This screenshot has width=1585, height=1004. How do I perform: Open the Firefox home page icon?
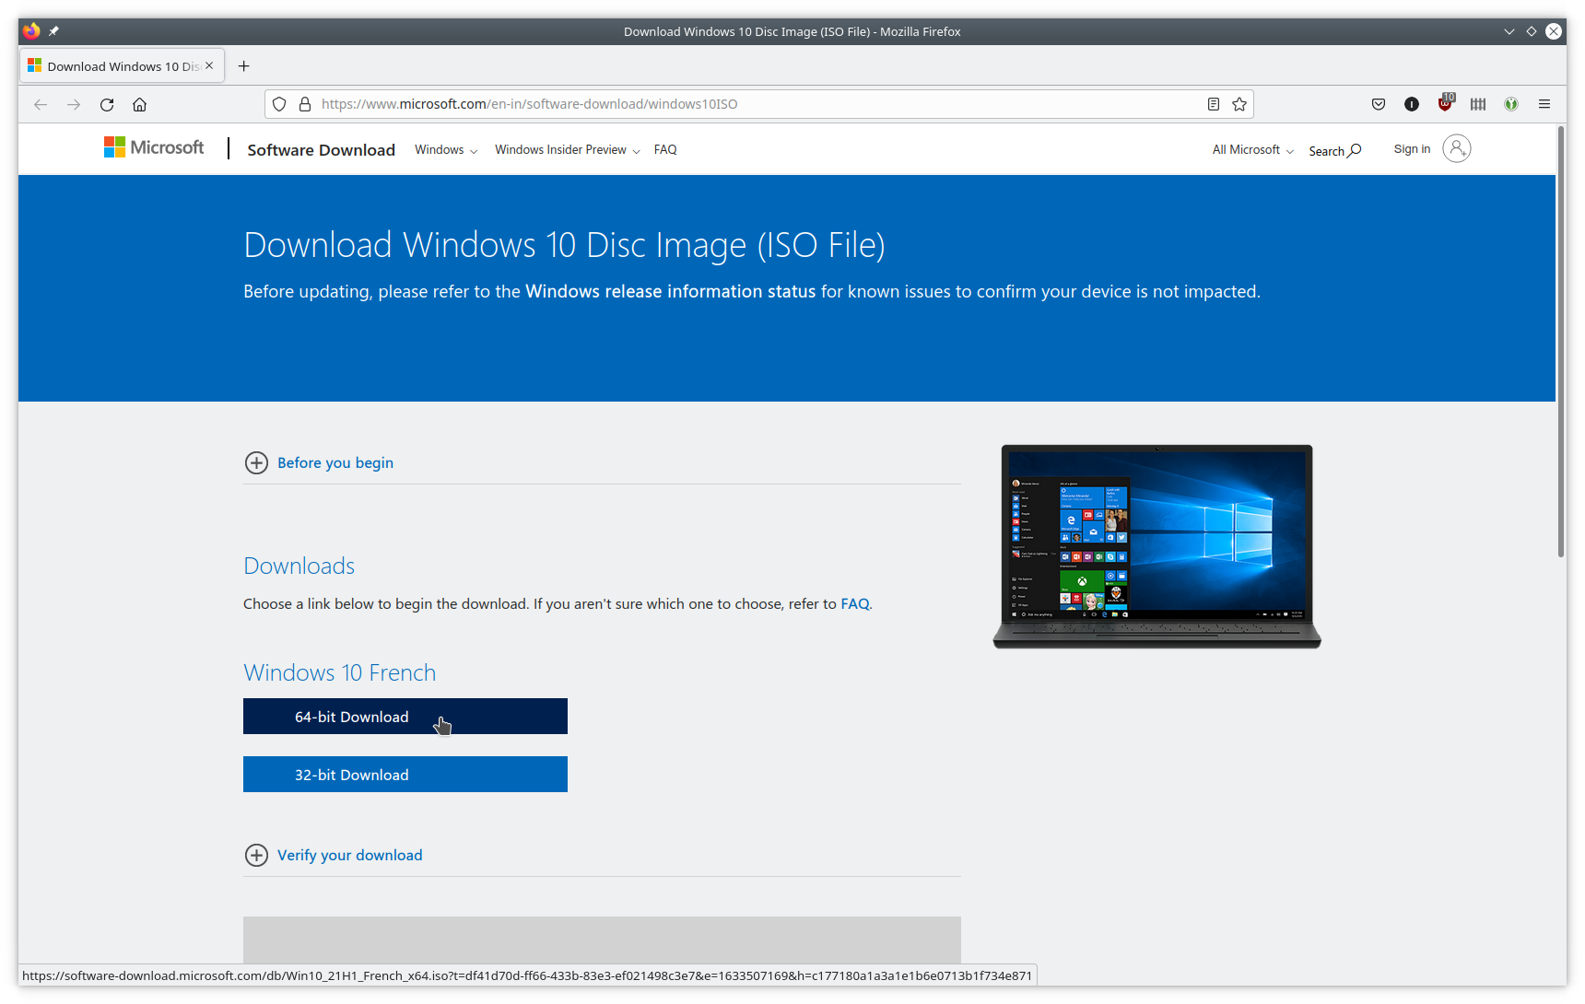pos(140,104)
